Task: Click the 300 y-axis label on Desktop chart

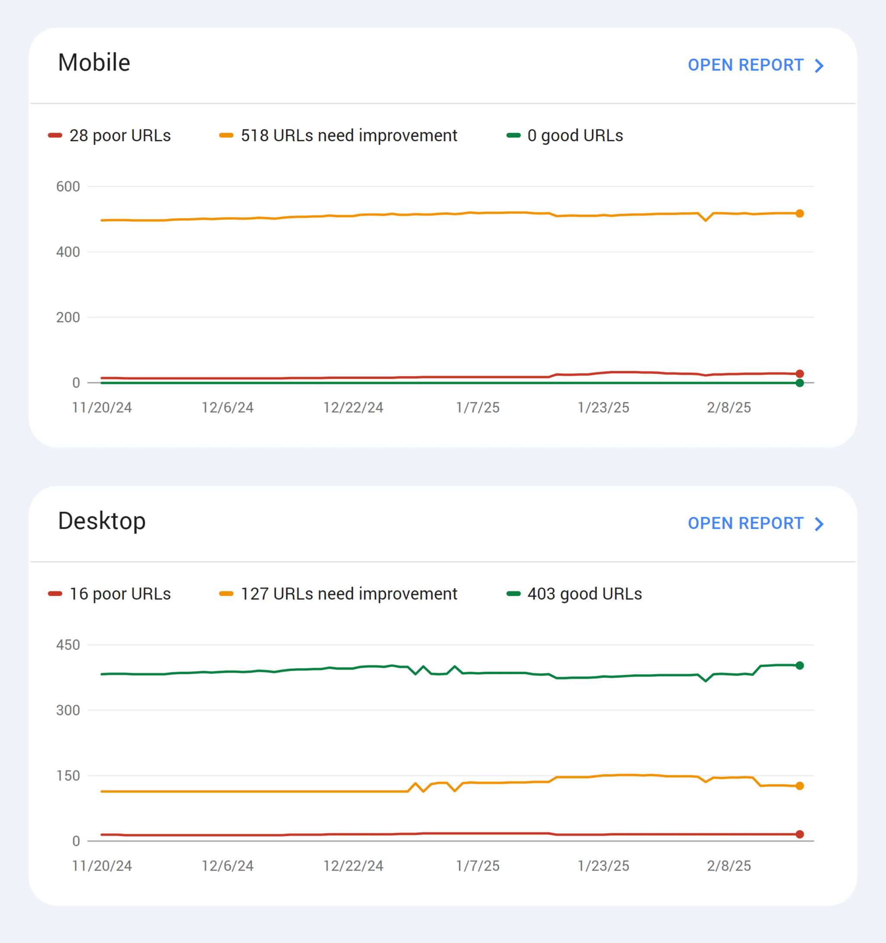Action: pos(68,710)
